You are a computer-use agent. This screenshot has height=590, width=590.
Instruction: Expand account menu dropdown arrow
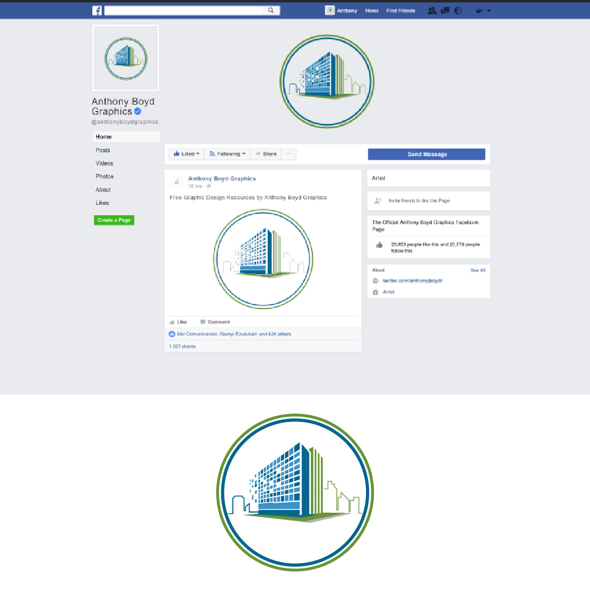pos(489,11)
